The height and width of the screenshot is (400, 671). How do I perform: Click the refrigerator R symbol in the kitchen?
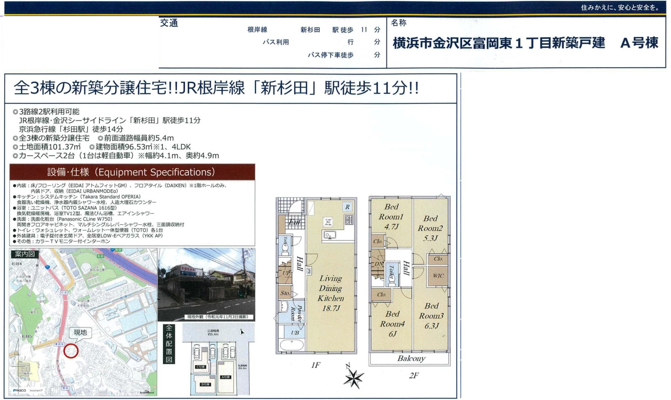point(347,207)
